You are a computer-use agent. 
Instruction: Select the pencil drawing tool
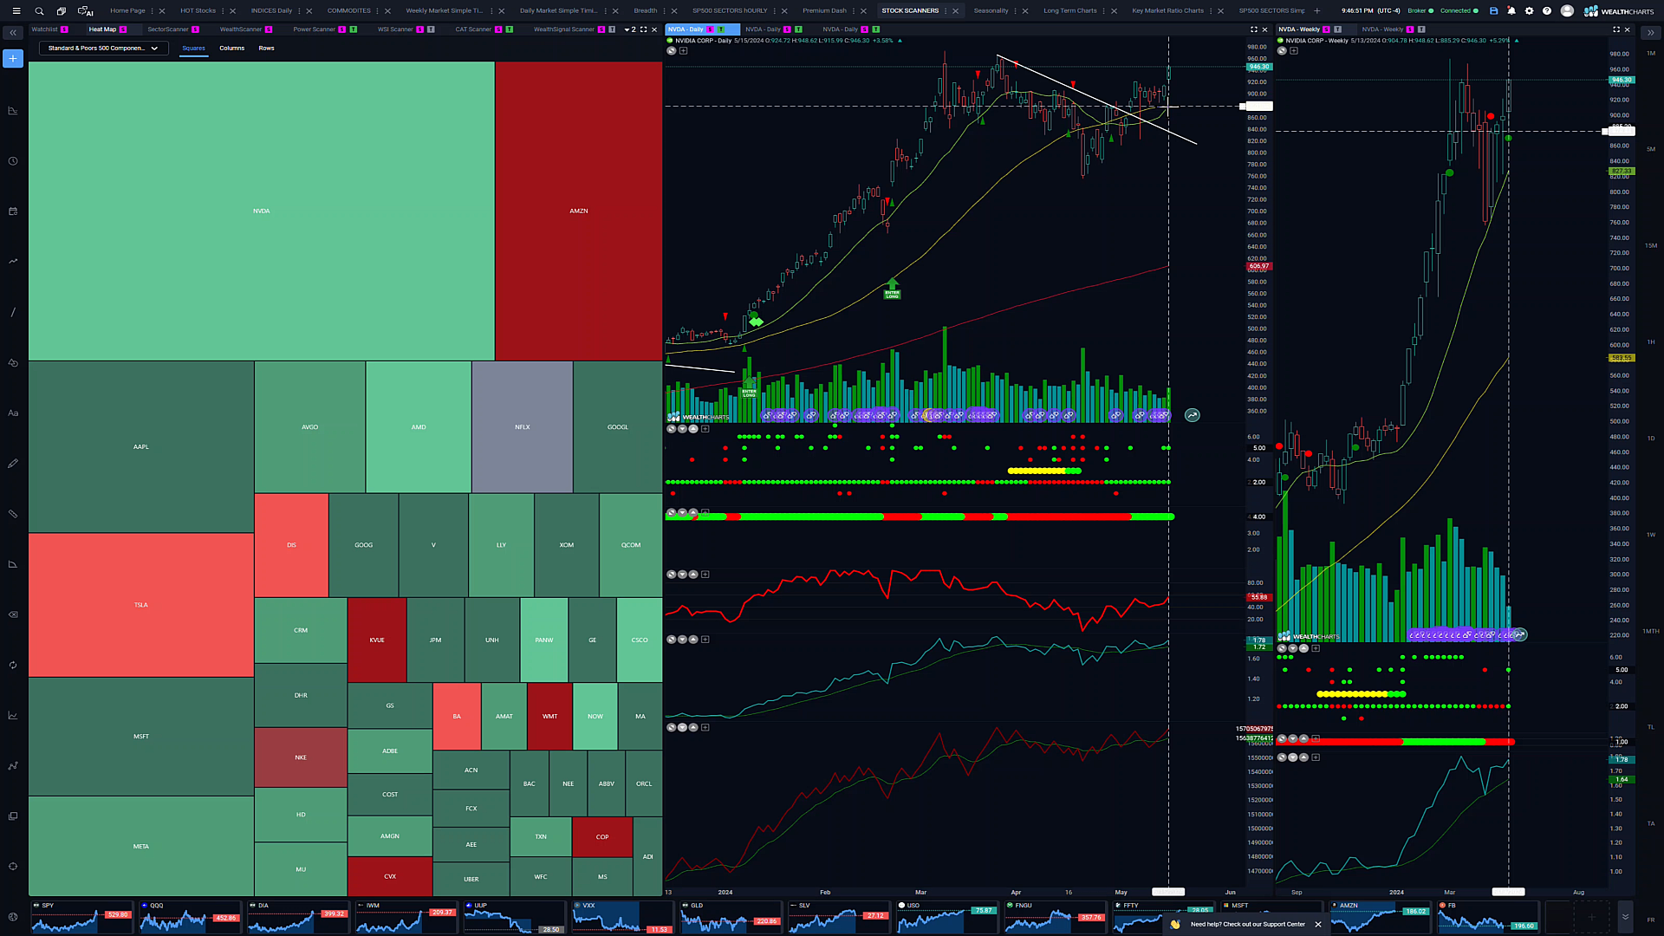[13, 464]
